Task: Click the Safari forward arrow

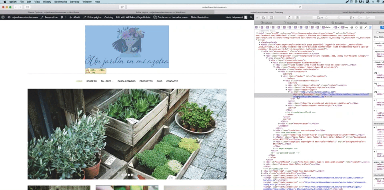Action: (20, 7)
